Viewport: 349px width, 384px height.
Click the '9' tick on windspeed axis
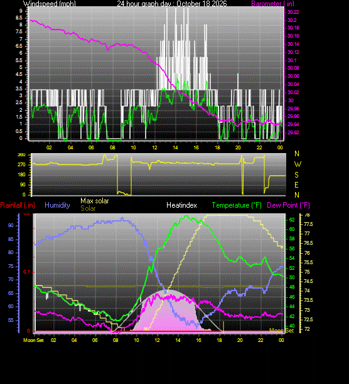(x=21, y=11)
